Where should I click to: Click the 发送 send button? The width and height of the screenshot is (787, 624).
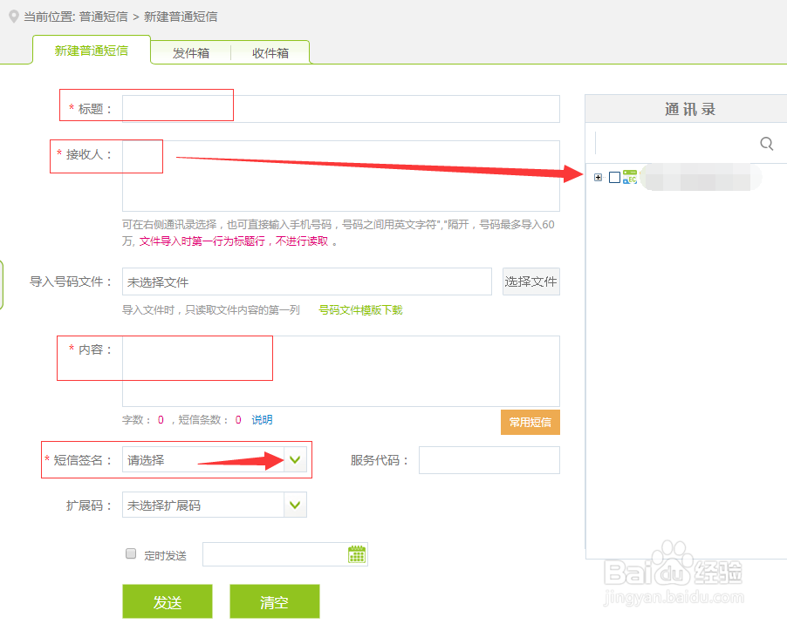click(167, 601)
